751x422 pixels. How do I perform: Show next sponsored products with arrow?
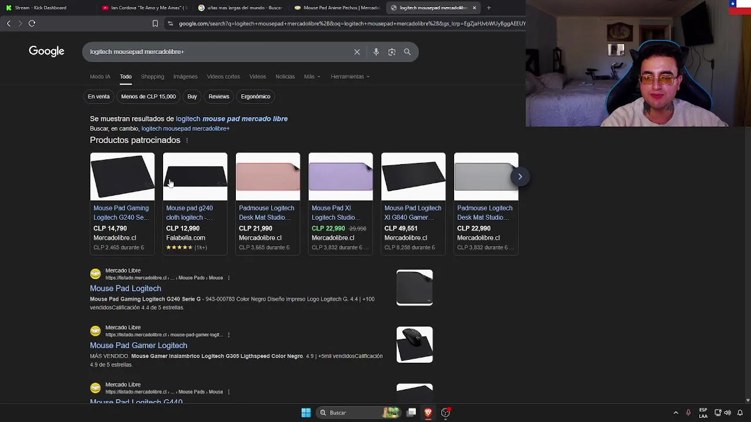click(x=520, y=176)
